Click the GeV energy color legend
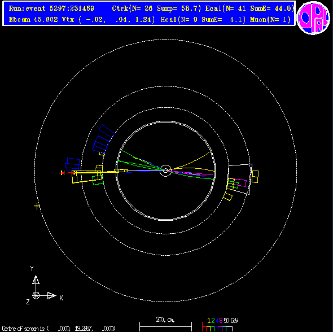The width and height of the screenshot is (333, 332). tap(220, 325)
